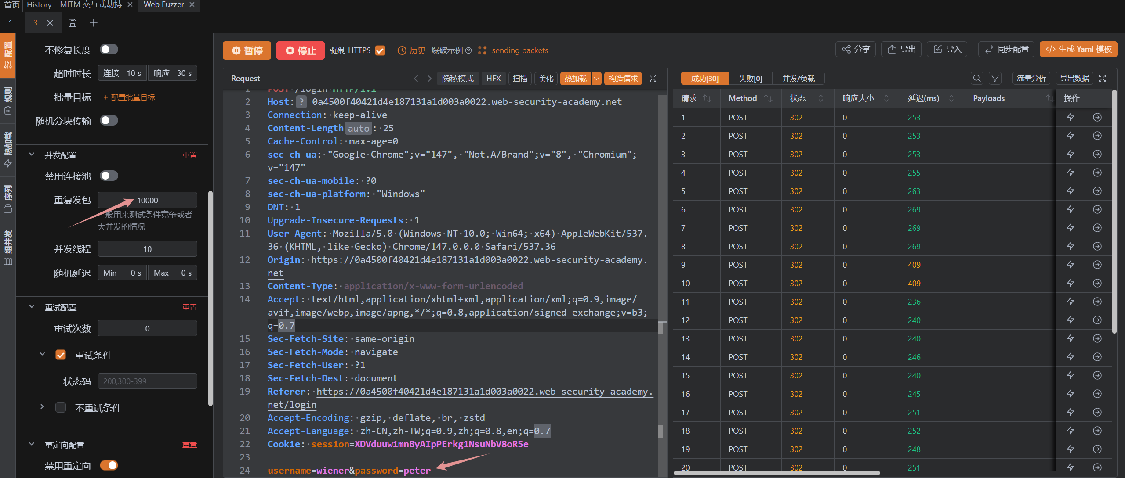Image resolution: width=1125 pixels, height=478 pixels.
Task: Add a new fuzzer tab with the plus icon
Action: pos(94,23)
